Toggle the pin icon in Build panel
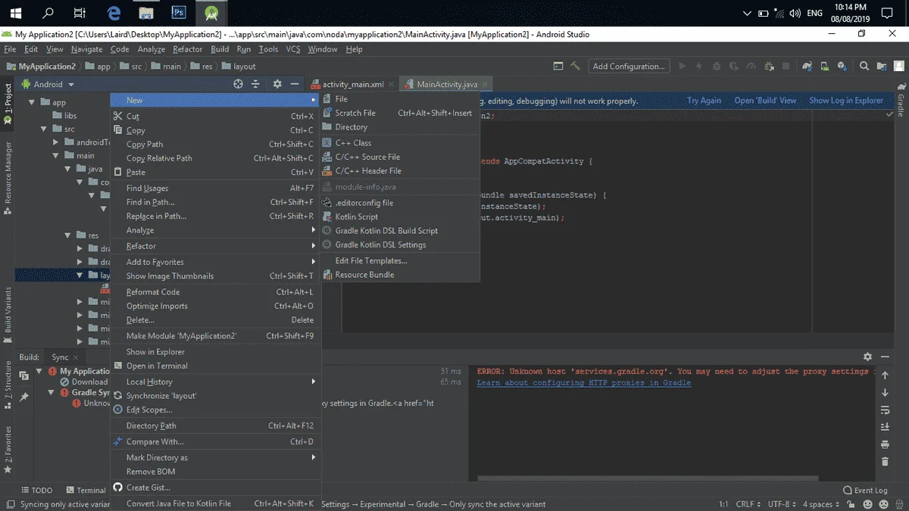Screen dimensions: 909x511 (24, 397)
